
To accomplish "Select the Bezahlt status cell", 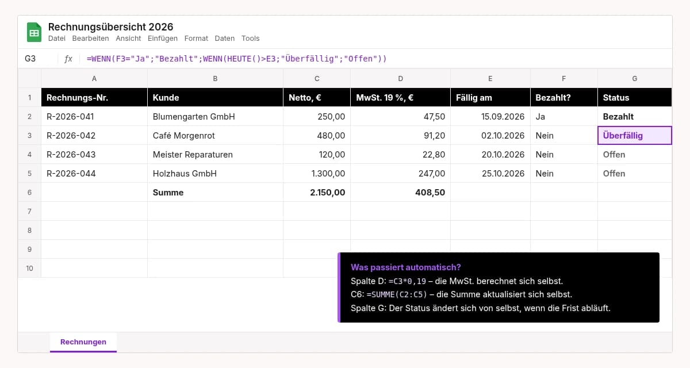I will tap(635, 117).
